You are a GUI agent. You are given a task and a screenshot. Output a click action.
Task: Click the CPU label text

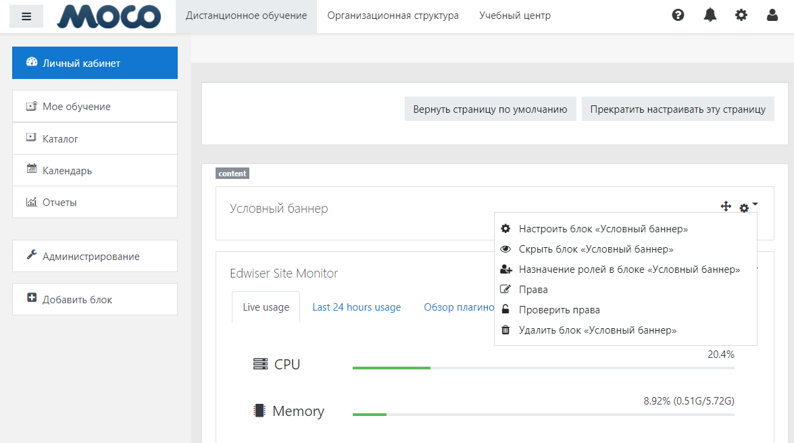(287, 364)
